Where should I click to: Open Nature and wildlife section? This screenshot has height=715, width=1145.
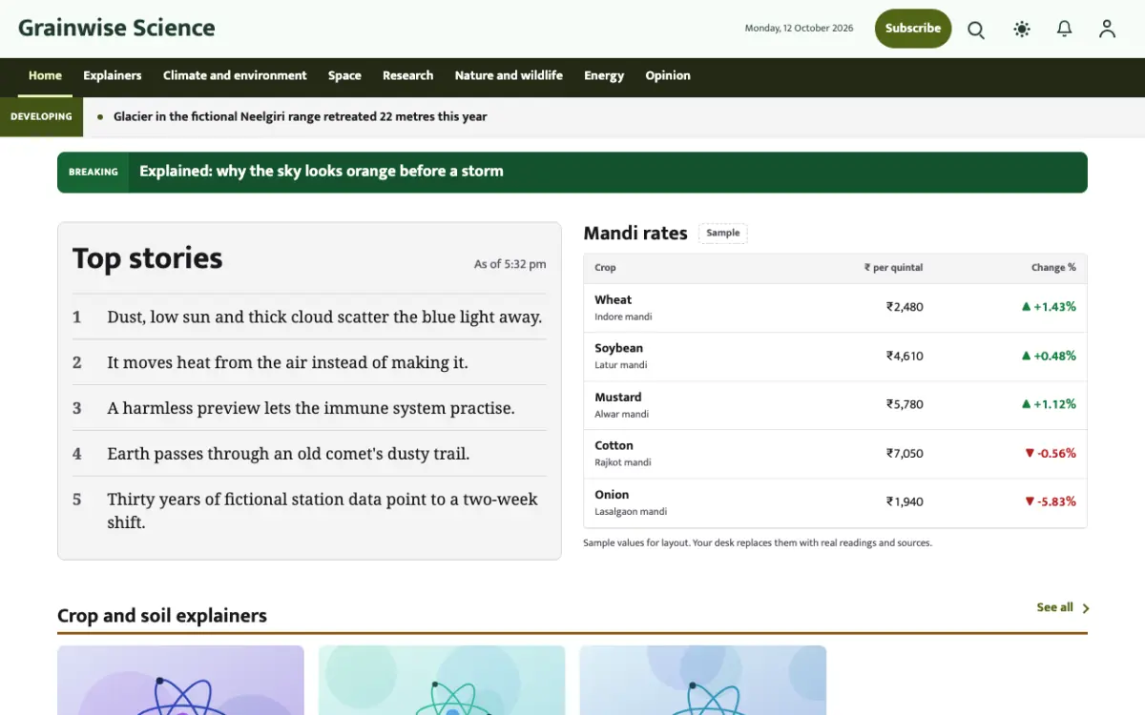click(509, 76)
